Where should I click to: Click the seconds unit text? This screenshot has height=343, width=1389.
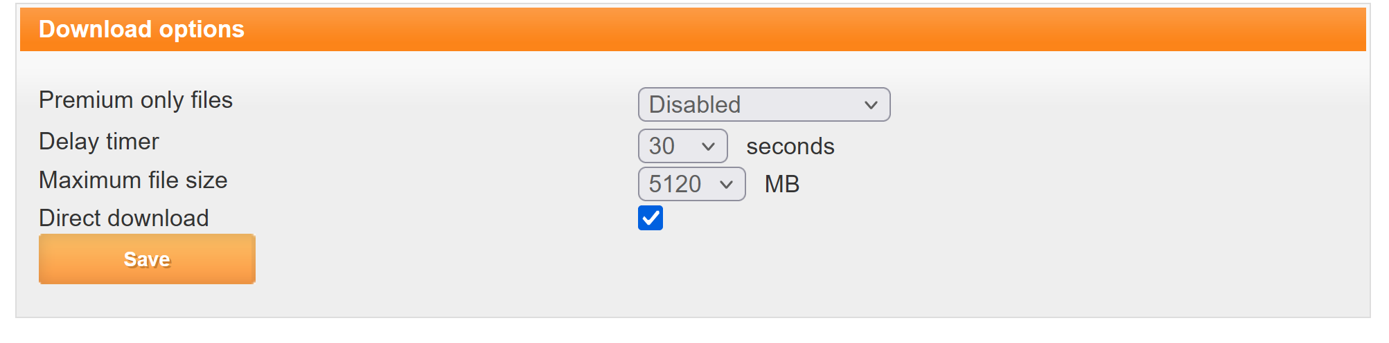tap(790, 147)
